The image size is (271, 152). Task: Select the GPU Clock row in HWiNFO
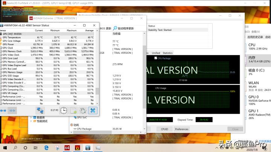pyautogui.click(x=47, y=48)
